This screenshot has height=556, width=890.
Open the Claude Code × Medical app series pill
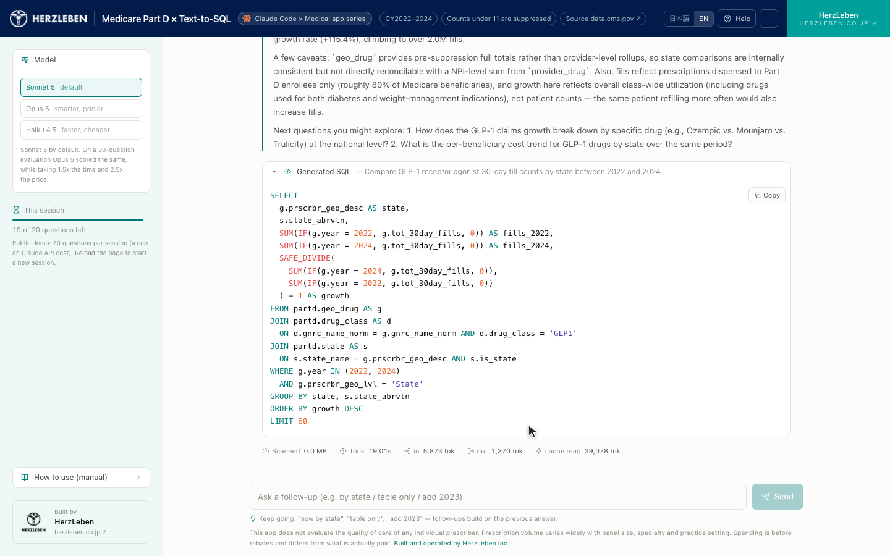point(305,19)
